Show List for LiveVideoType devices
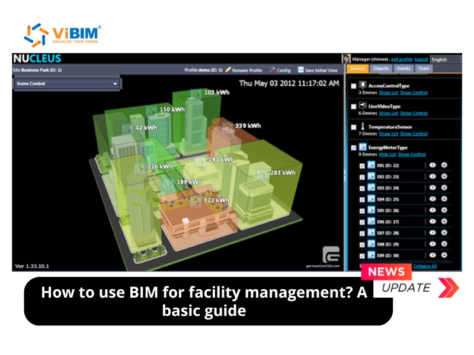The image size is (474, 355). (389, 113)
